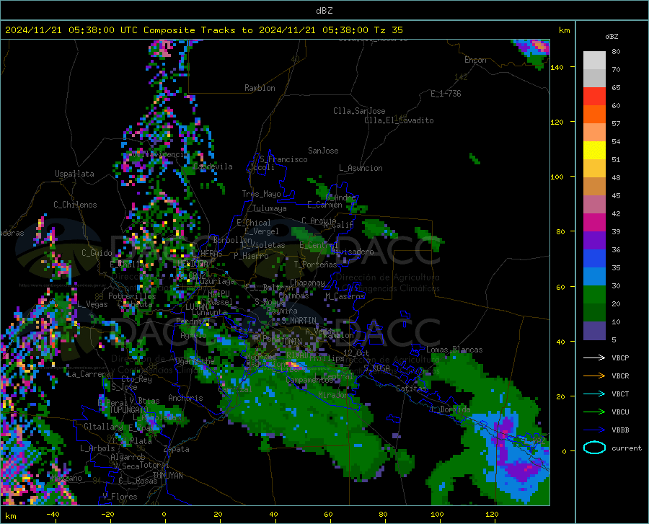Viewport: 649px width, 524px height.
Task: Click the 'Mirador' map label
Action: [333, 395]
